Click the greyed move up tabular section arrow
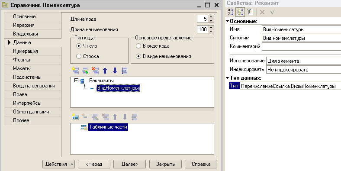341x171 pixels. [115, 117]
